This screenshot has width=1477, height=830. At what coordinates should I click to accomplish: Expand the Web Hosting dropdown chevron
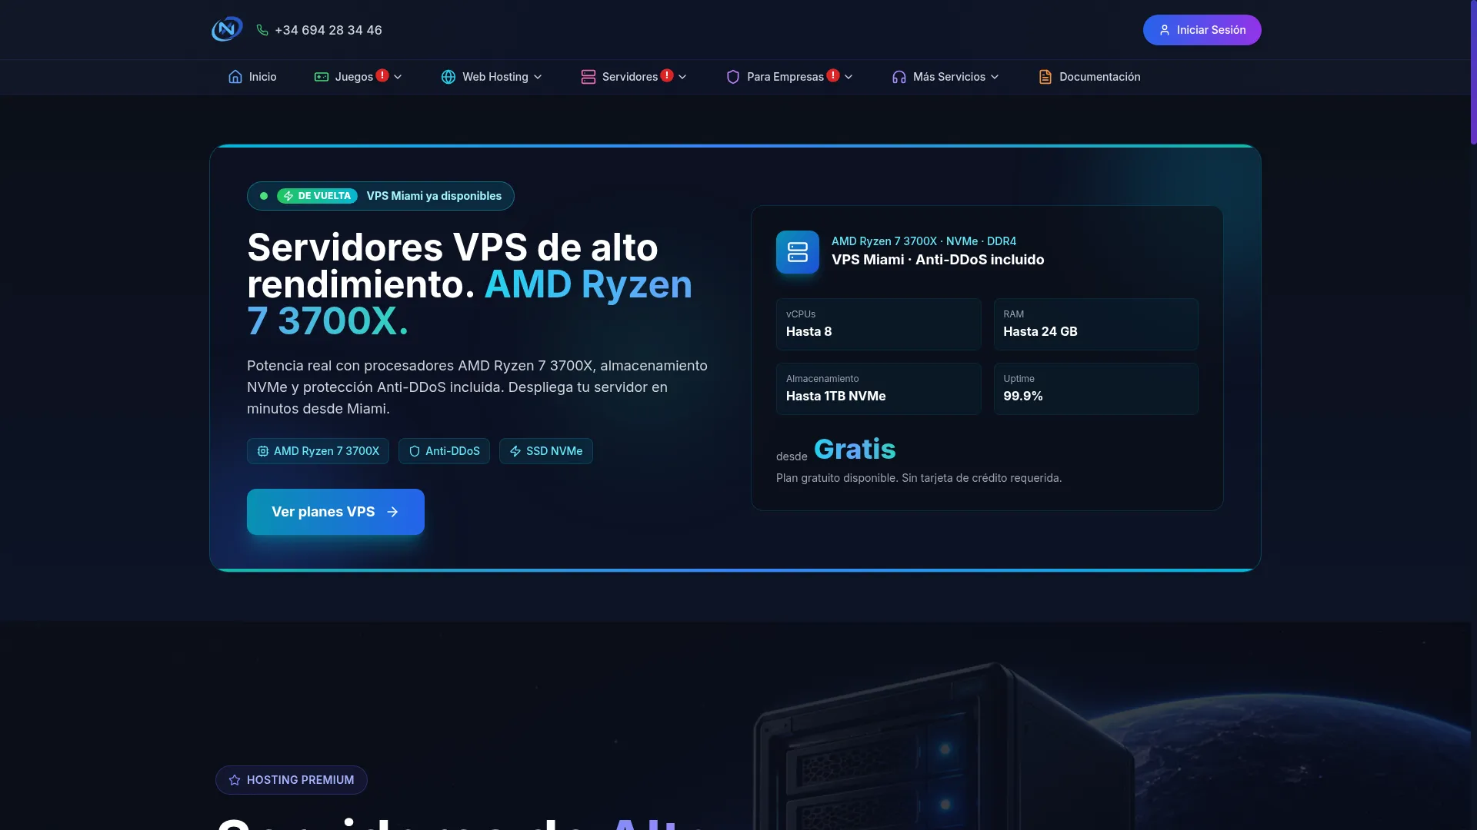[x=538, y=77]
